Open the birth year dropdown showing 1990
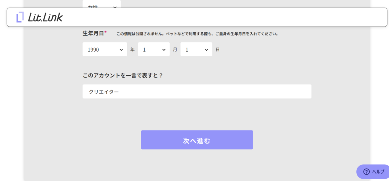Image resolution: width=389 pixels, height=181 pixels. pyautogui.click(x=104, y=49)
